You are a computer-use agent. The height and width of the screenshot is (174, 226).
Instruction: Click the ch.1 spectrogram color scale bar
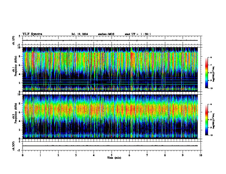(x=207, y=73)
